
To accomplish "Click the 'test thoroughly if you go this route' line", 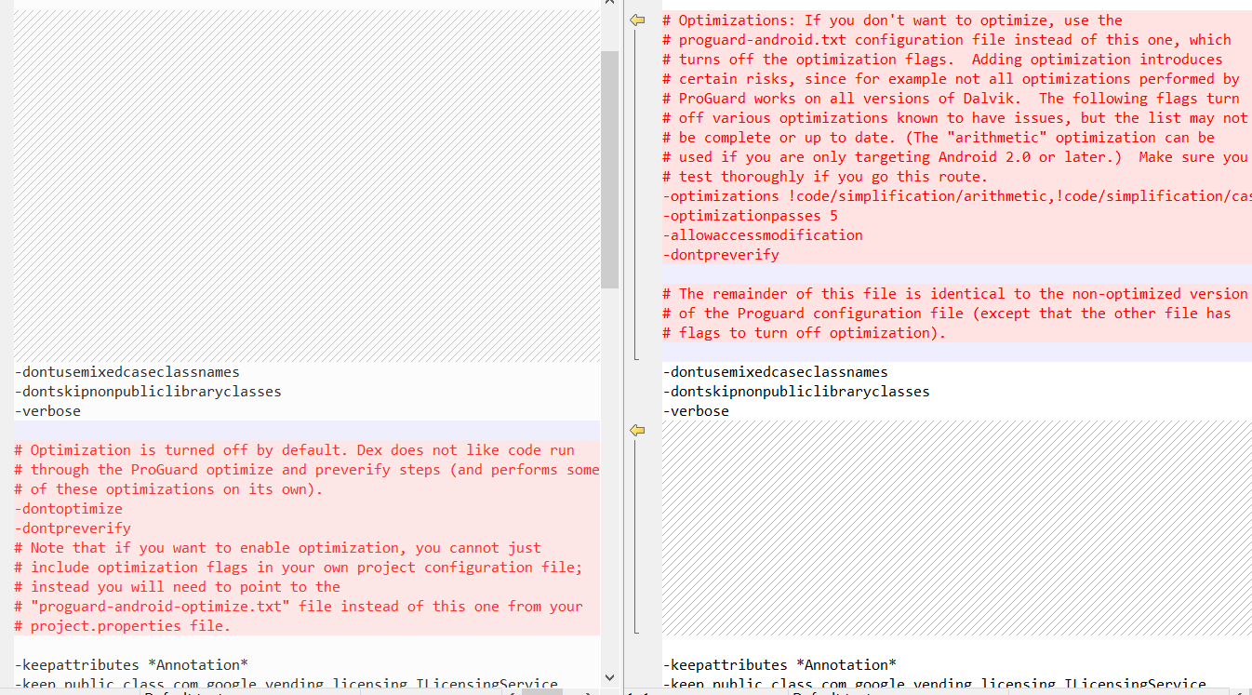I will tap(825, 176).
